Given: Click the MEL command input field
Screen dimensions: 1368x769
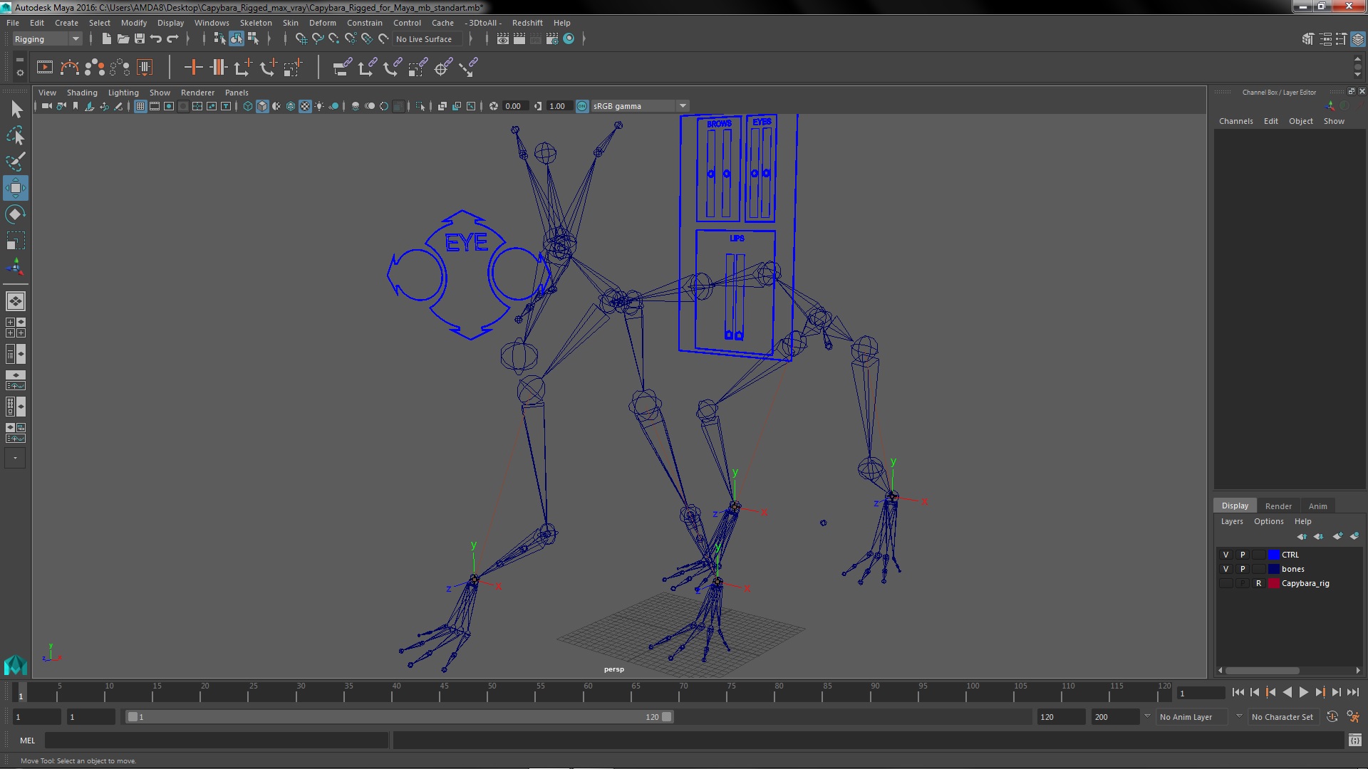Looking at the screenshot, I should coord(216,741).
